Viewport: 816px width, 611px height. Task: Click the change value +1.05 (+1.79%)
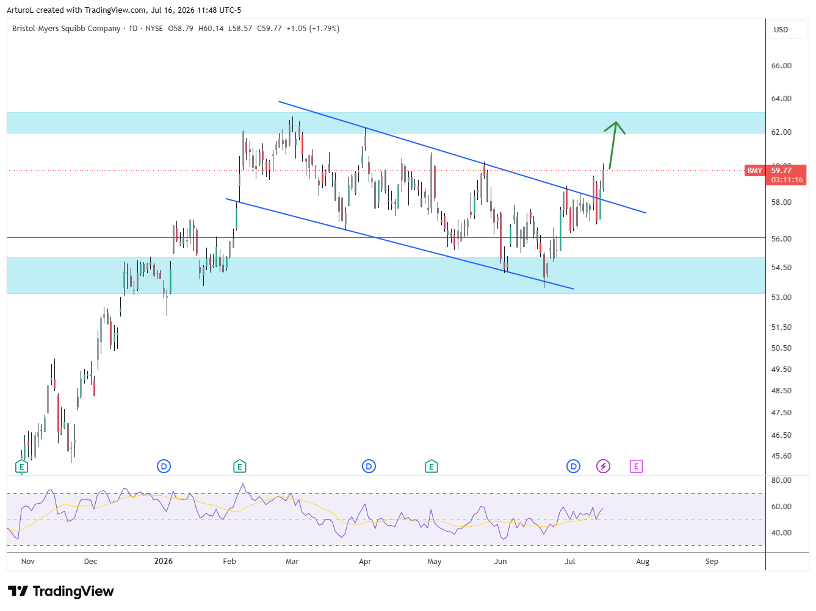313,28
